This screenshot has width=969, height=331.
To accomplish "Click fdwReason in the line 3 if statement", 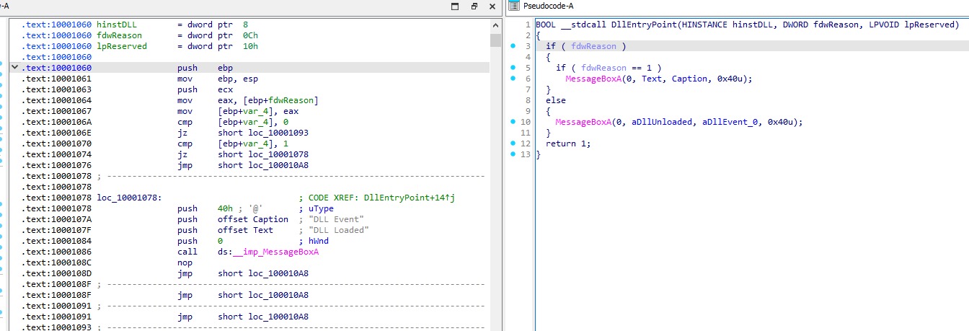I will 593,46.
